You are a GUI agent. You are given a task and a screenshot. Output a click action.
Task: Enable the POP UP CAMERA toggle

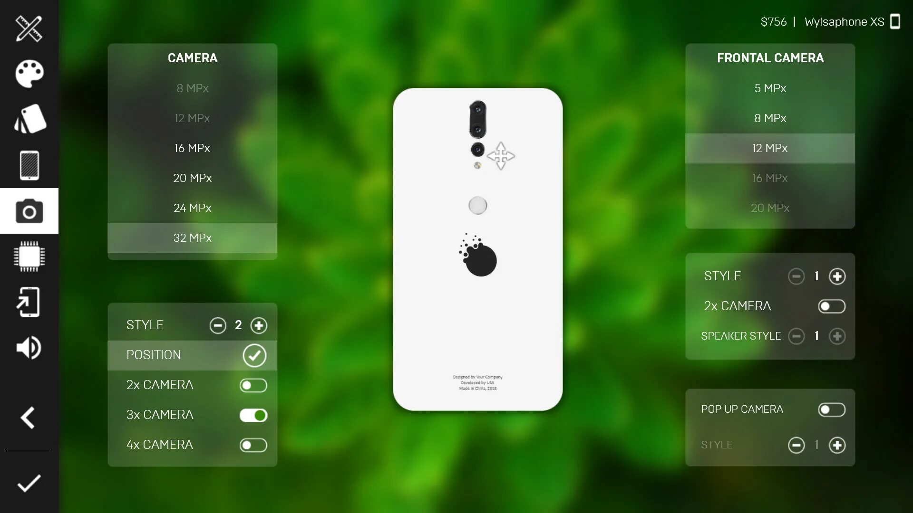tap(831, 409)
